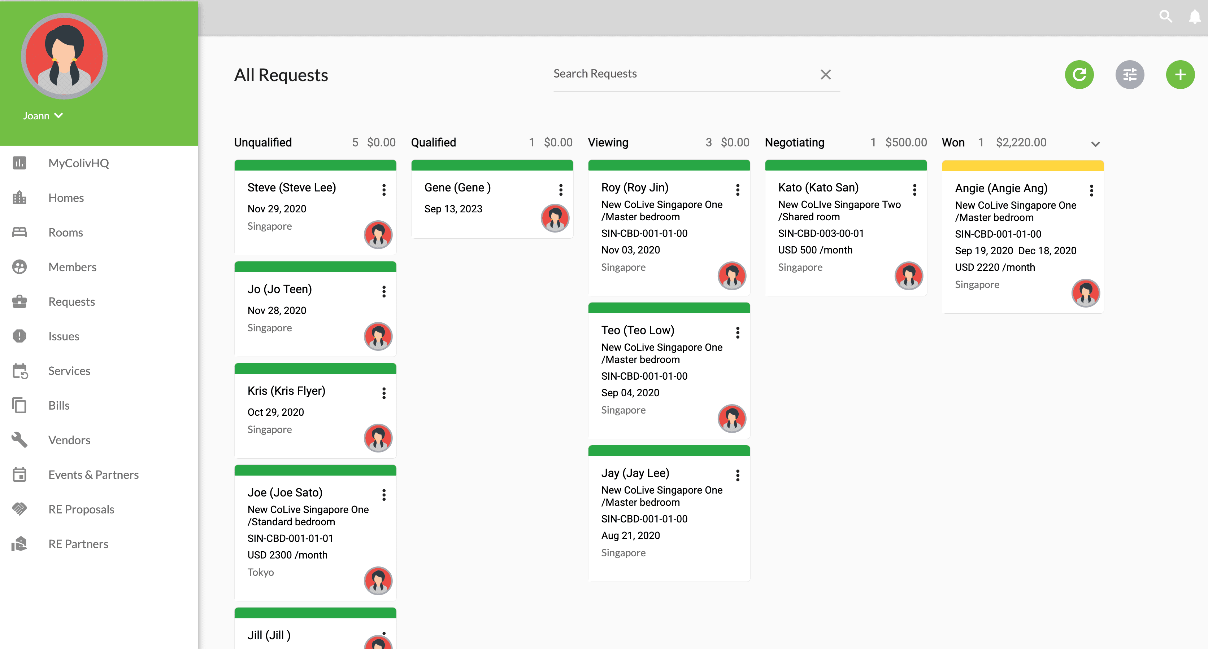
Task: Open the Kris (Kris Flyer) request
Action: pyautogui.click(x=286, y=390)
